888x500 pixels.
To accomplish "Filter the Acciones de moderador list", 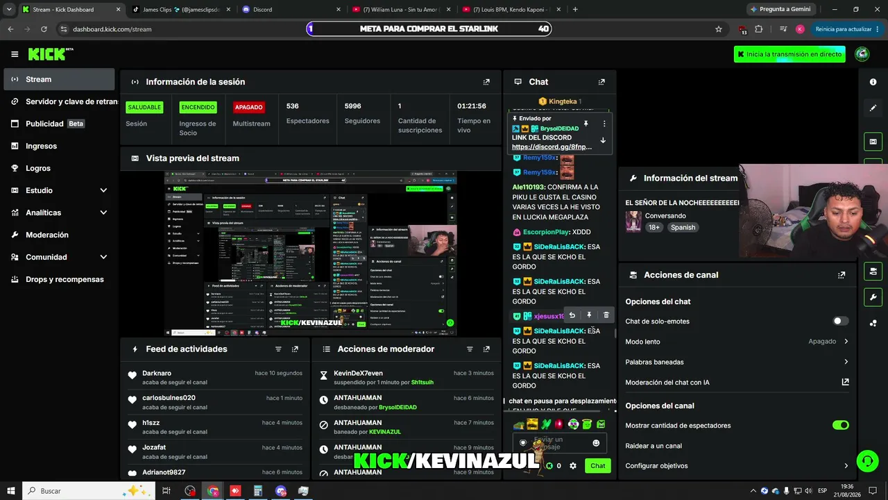I will [470, 349].
